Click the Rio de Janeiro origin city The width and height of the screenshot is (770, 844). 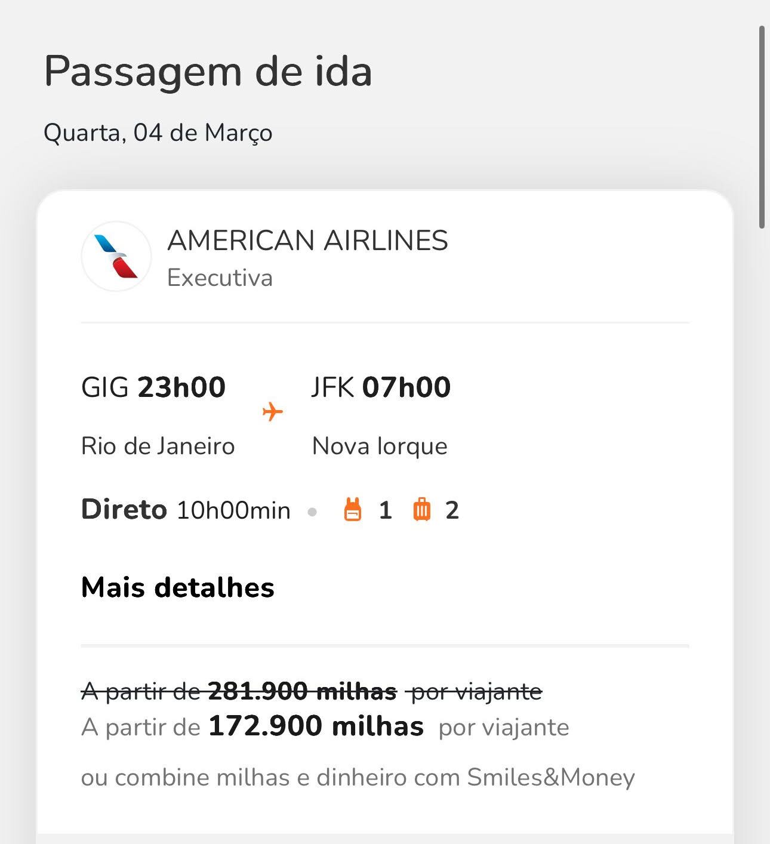[158, 446]
